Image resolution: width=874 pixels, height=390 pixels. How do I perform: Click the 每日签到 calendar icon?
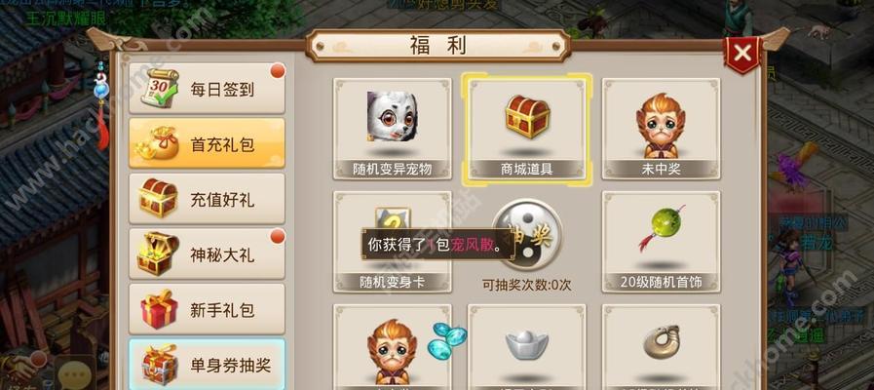(x=159, y=88)
